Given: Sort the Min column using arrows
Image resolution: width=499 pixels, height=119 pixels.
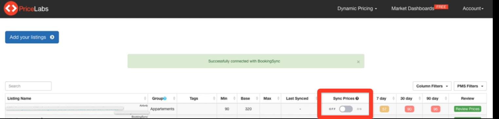Looking at the screenshot, I should (x=234, y=98).
